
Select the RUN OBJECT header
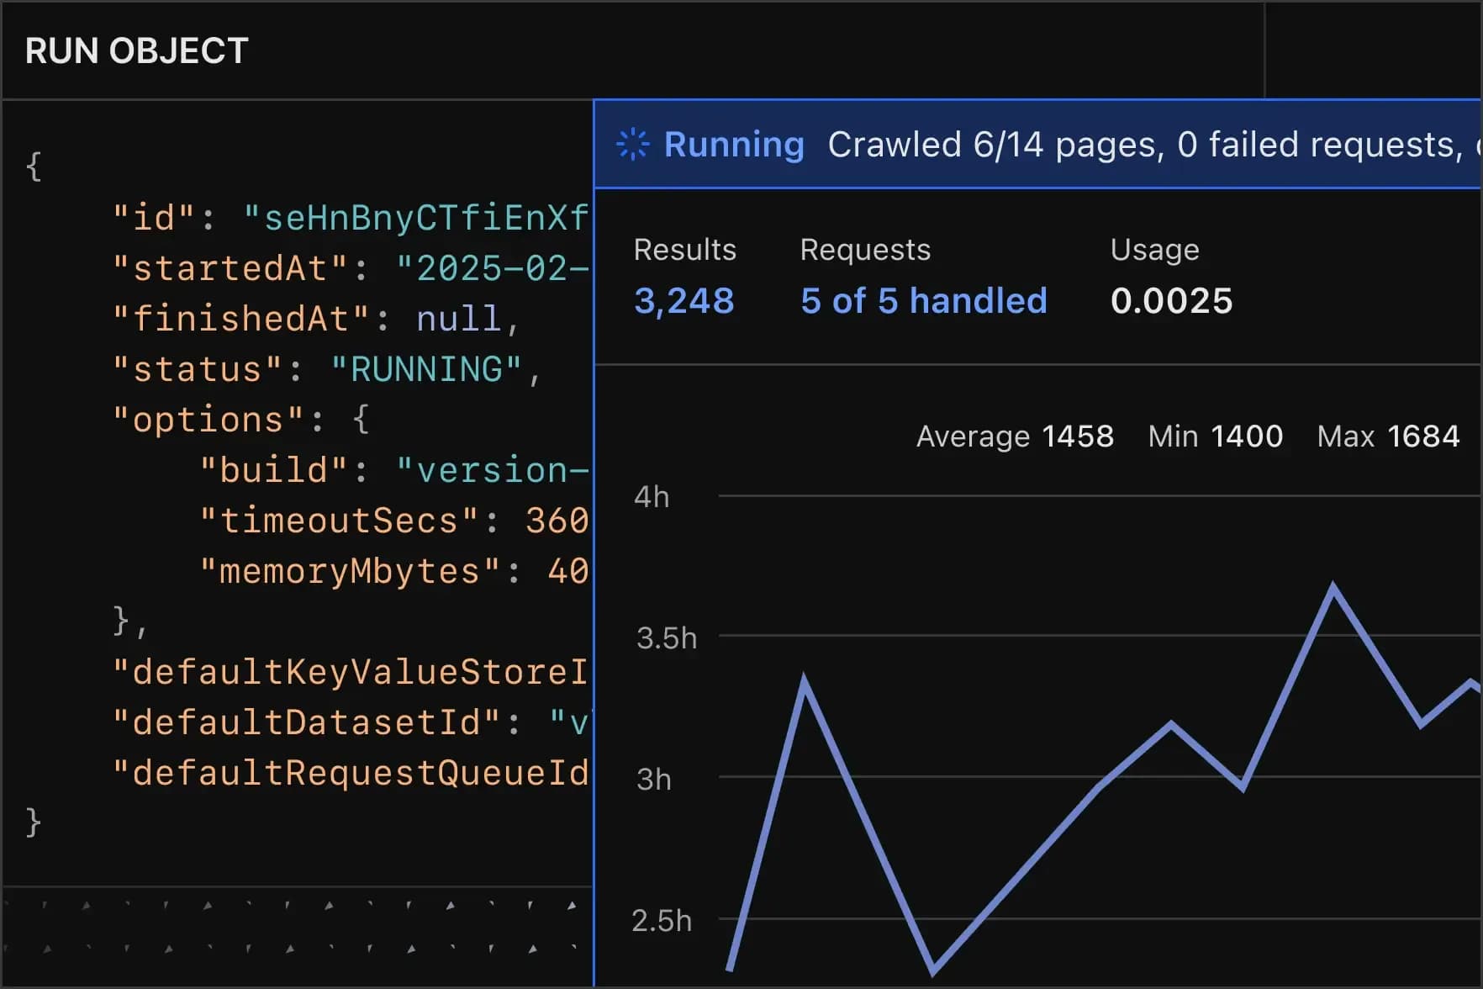click(x=137, y=51)
